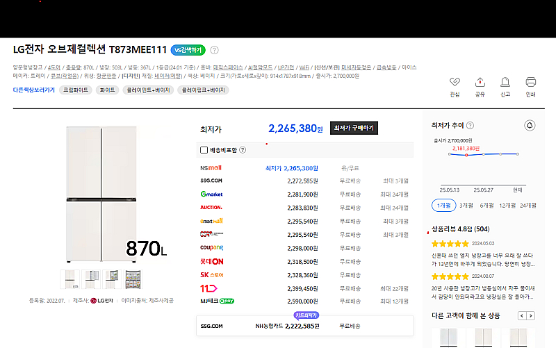Click the VS검색하기 button
The width and height of the screenshot is (556, 348).
pyautogui.click(x=188, y=50)
